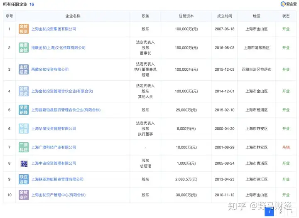The height and width of the screenshot is (218, 299).
Task: Open 维康金杖(上海)文化传媒有限公司 link
Action: (x=59, y=47)
